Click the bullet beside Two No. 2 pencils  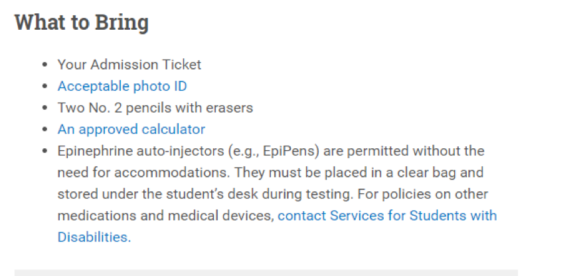pos(44,108)
